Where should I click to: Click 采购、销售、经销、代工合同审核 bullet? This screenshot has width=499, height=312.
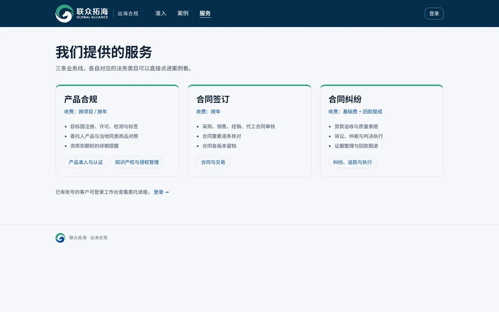[x=239, y=126]
